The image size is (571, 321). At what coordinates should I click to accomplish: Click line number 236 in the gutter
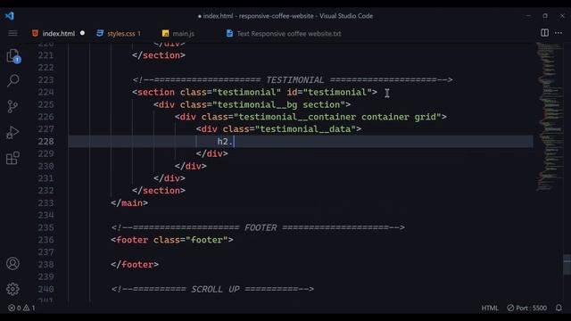click(x=46, y=240)
